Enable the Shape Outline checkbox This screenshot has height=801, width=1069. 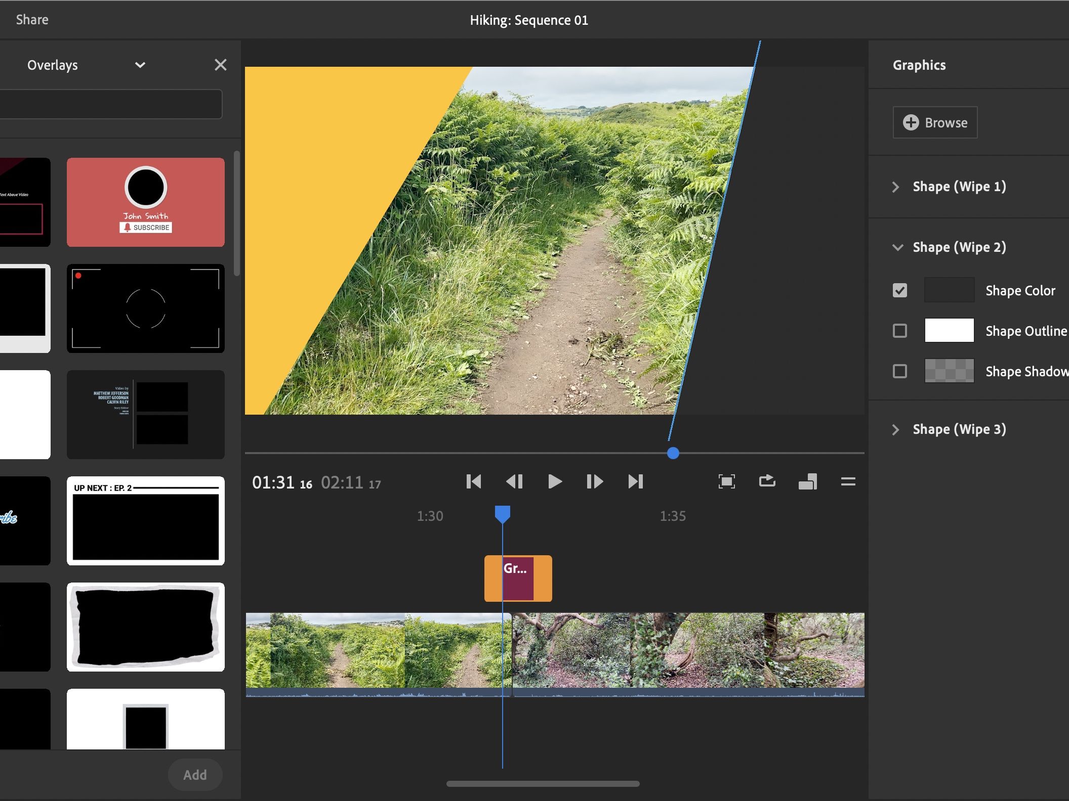click(x=900, y=331)
